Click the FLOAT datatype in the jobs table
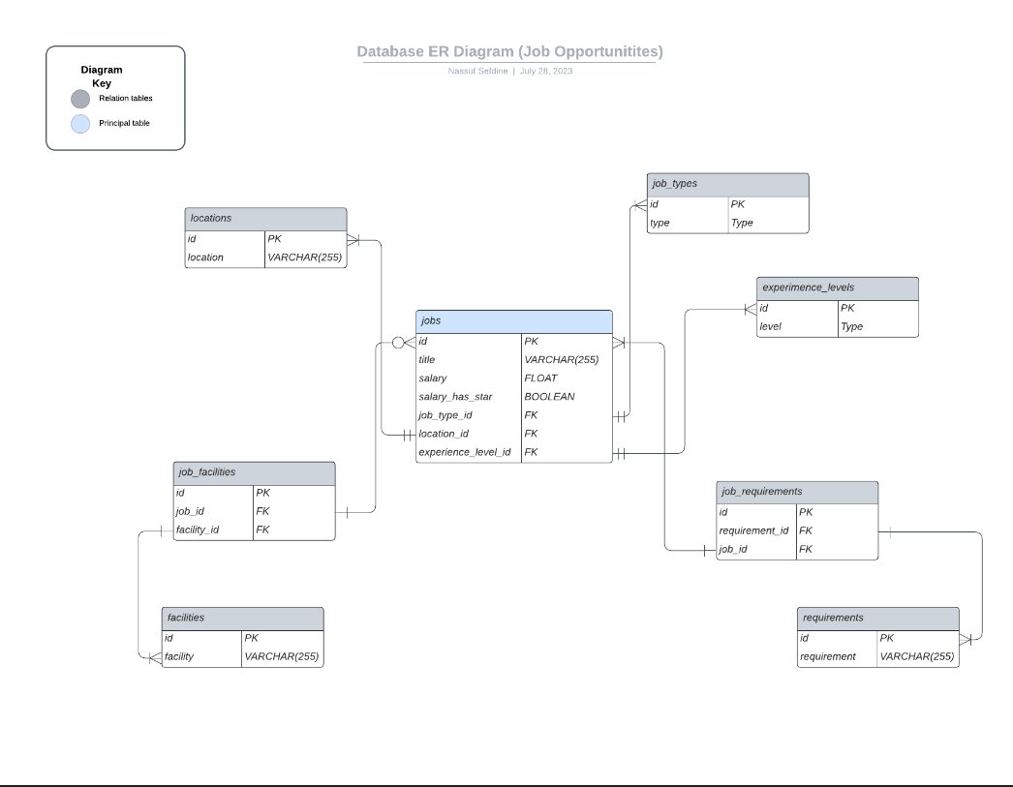This screenshot has height=787, width=1013. click(540, 378)
